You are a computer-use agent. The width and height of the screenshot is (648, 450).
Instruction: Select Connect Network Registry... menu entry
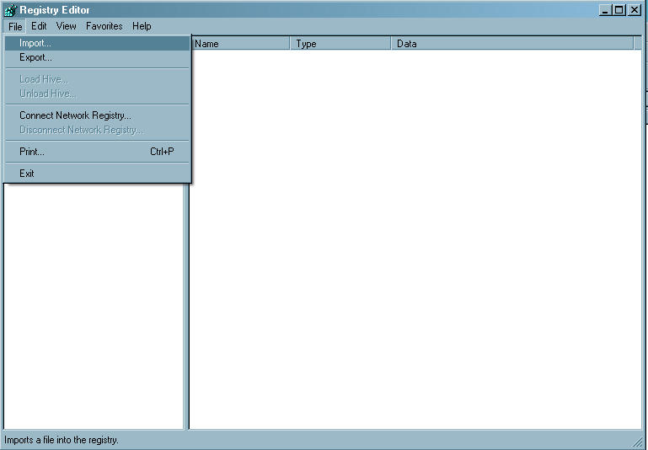click(x=98, y=115)
